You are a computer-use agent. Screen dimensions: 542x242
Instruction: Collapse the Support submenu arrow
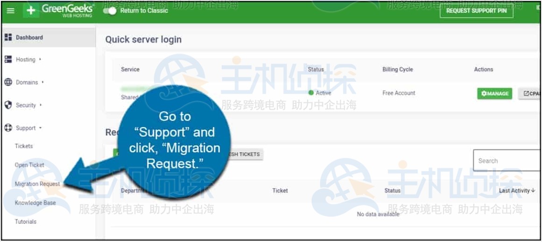[x=41, y=128]
